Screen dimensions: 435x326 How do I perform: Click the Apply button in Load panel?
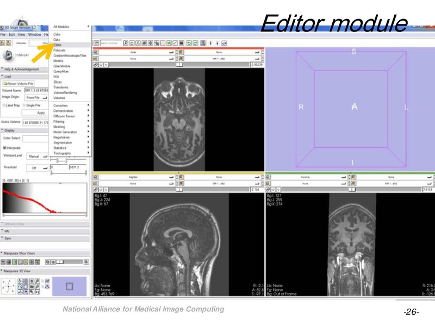click(x=35, y=113)
